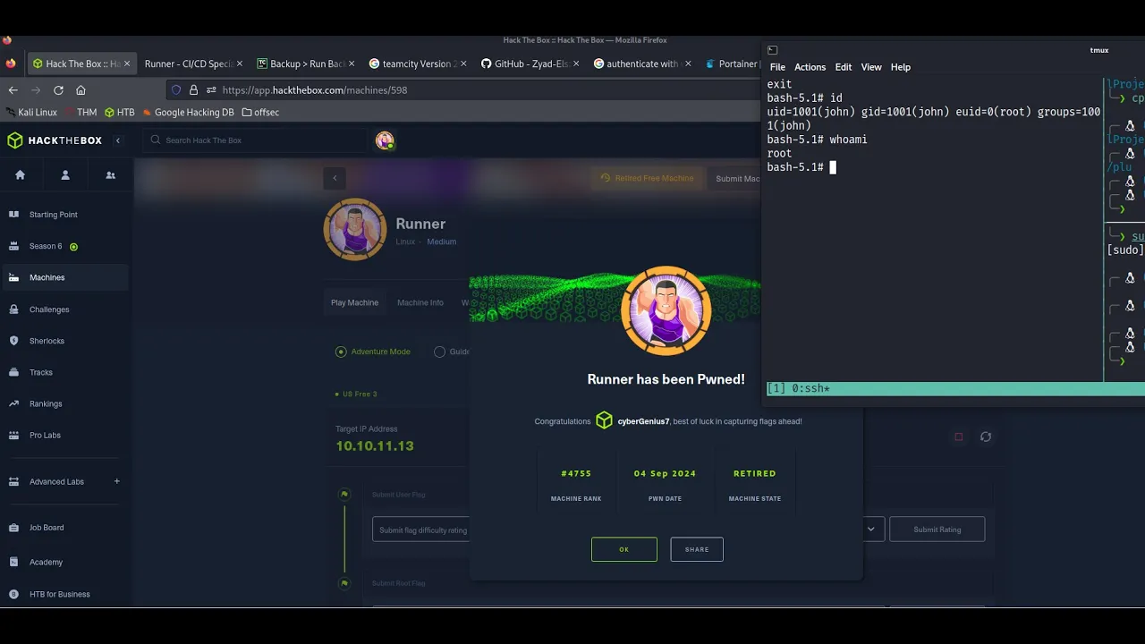Image resolution: width=1145 pixels, height=644 pixels.
Task: Click the sidebar profile person icon
Action: pos(65,175)
